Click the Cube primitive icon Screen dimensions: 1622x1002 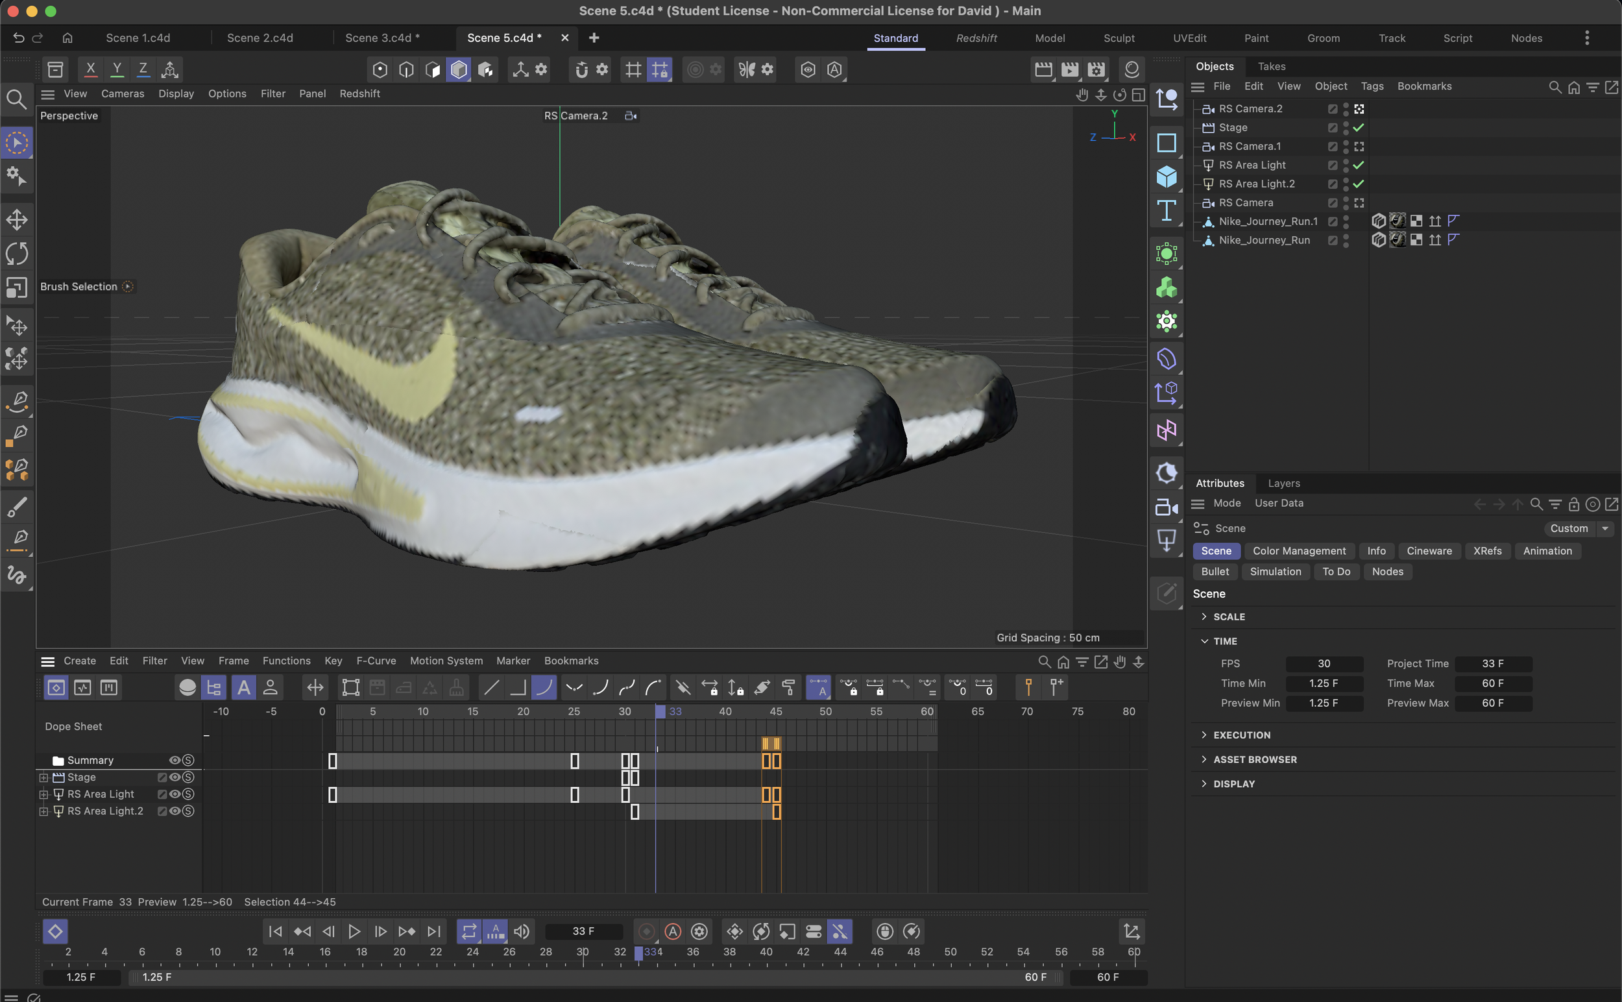[1166, 177]
